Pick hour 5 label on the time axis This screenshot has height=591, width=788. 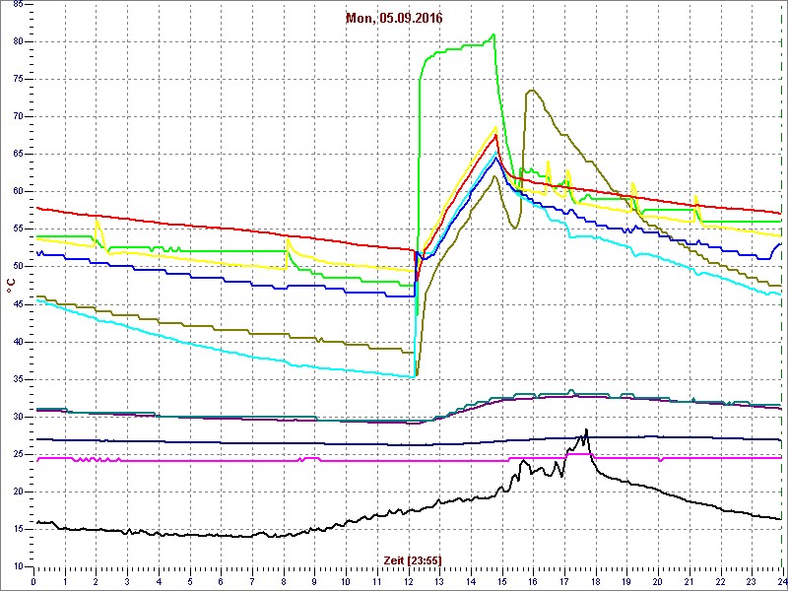click(x=189, y=580)
